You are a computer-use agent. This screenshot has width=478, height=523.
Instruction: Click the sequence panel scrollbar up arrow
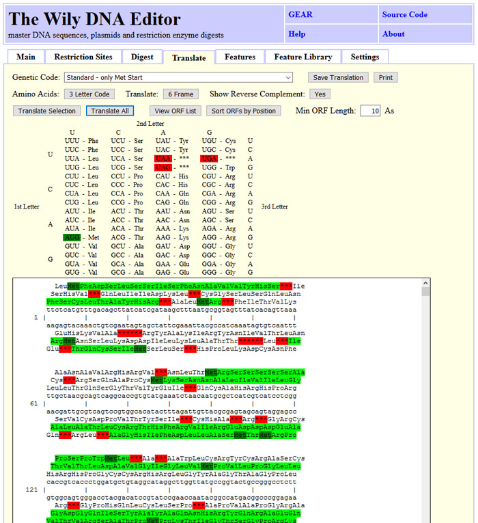(425, 284)
